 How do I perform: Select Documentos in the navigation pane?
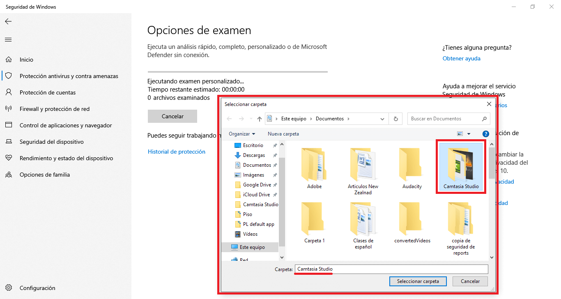click(x=257, y=165)
